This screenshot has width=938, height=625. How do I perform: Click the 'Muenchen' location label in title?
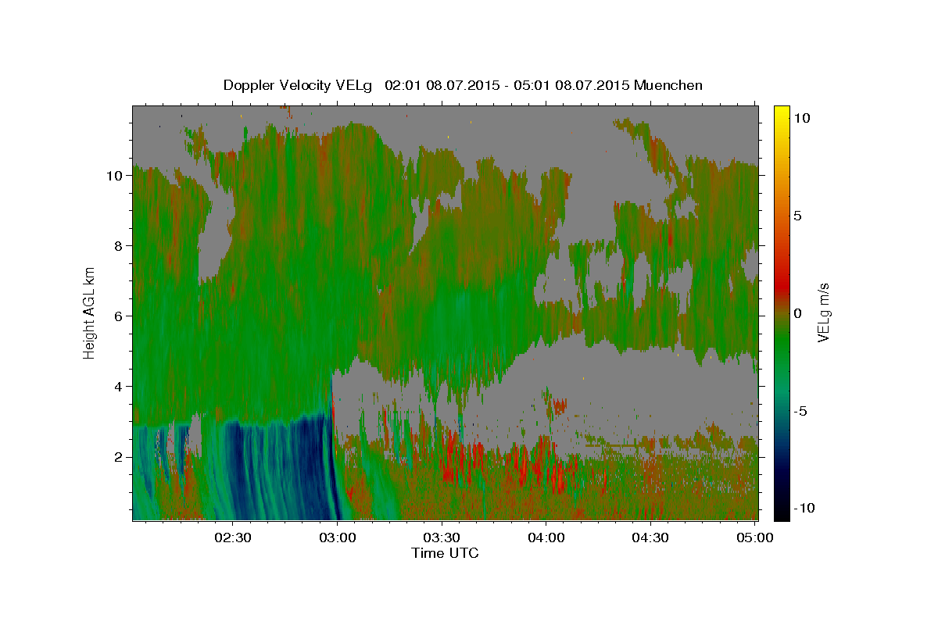point(669,85)
